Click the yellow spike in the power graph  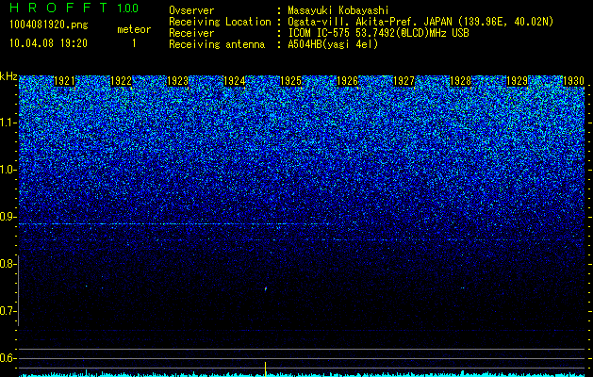tap(266, 369)
